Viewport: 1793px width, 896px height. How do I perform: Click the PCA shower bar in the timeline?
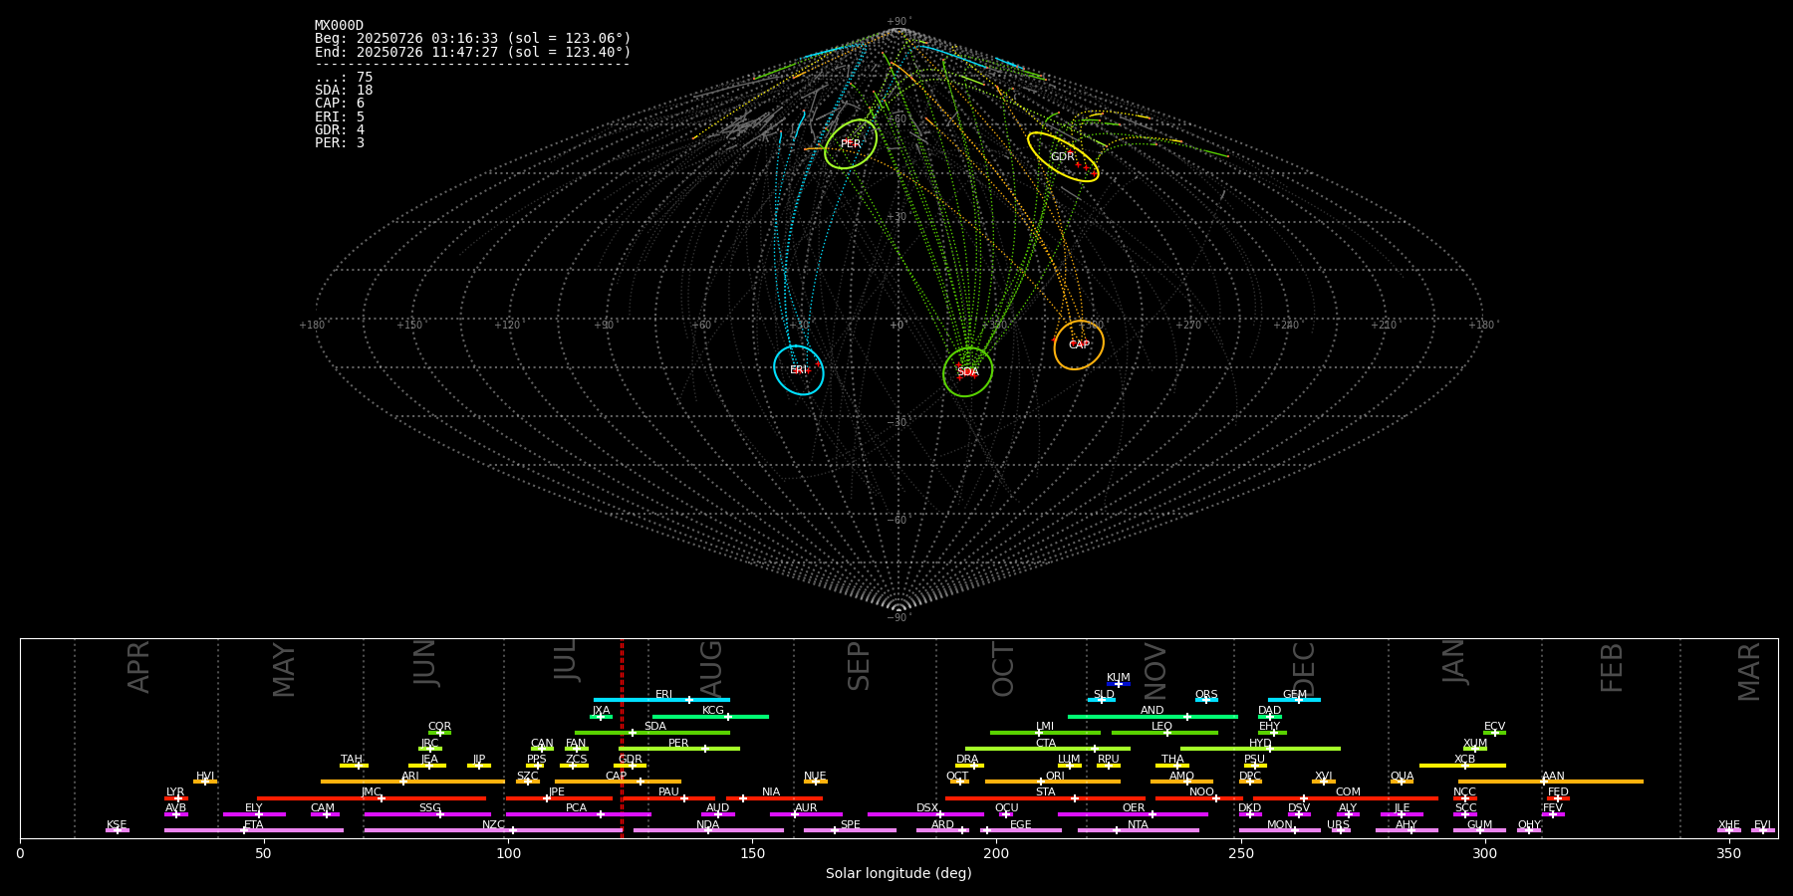point(578,814)
